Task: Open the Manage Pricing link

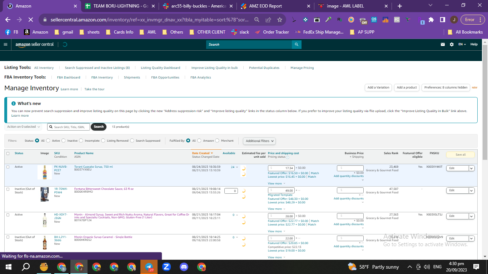Action: (x=302, y=68)
